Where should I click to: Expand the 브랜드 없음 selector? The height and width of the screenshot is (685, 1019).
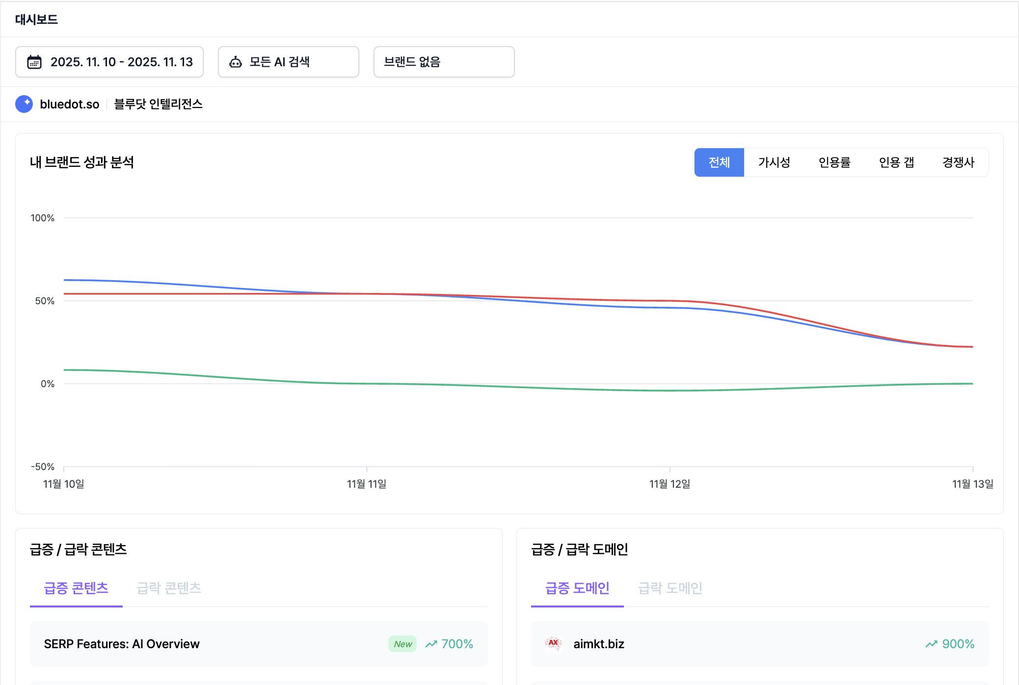(x=443, y=62)
